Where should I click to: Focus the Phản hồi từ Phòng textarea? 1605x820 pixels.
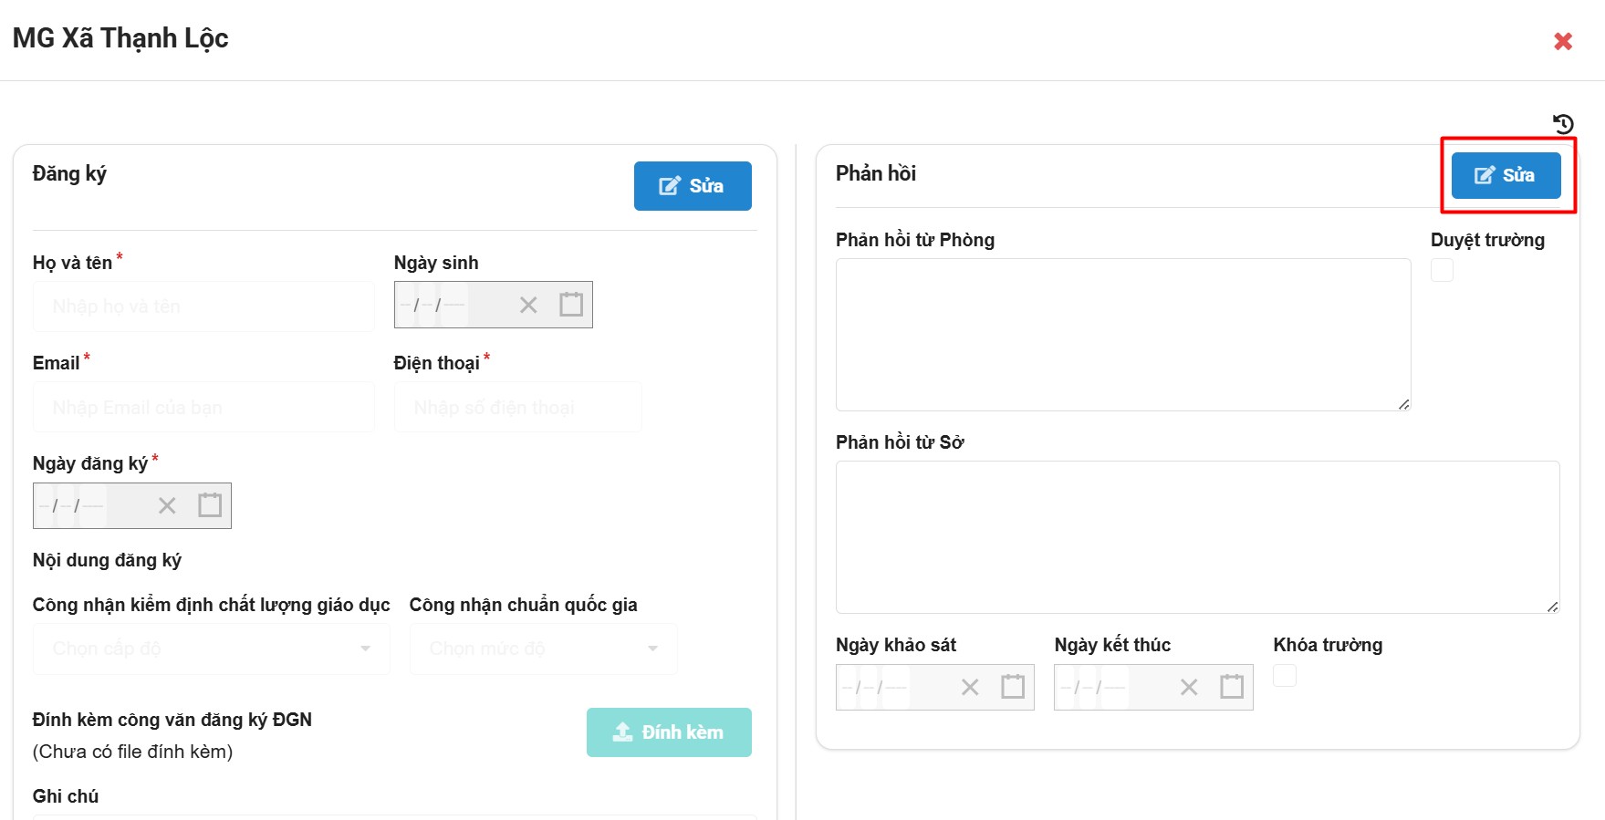point(1122,335)
